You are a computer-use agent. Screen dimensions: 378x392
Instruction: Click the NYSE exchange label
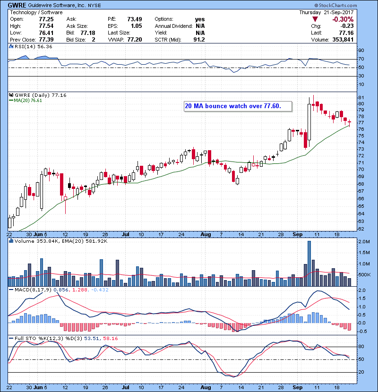click(x=94, y=6)
